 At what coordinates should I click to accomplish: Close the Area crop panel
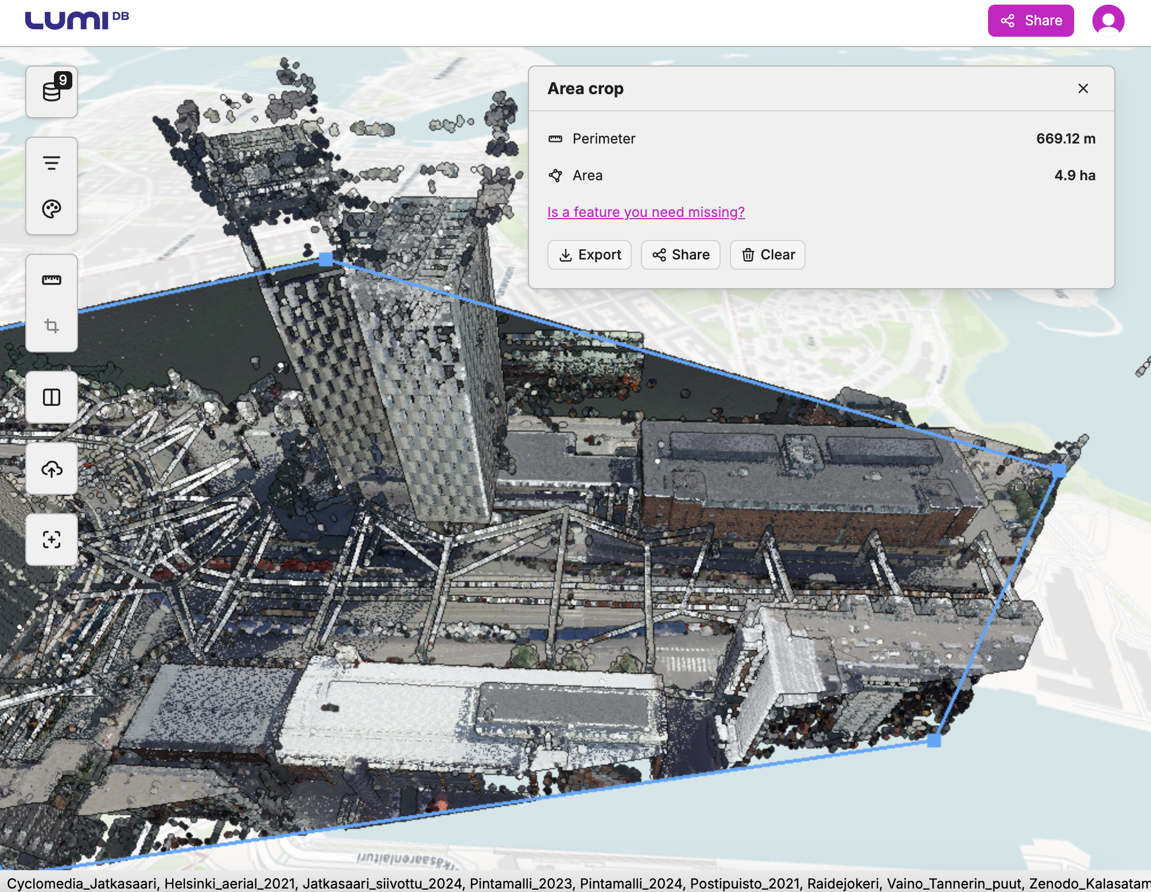coord(1083,88)
